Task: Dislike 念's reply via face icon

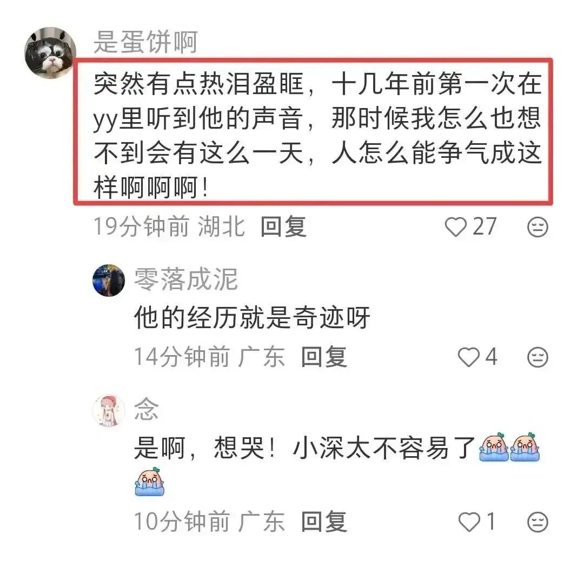Action: pos(538,522)
